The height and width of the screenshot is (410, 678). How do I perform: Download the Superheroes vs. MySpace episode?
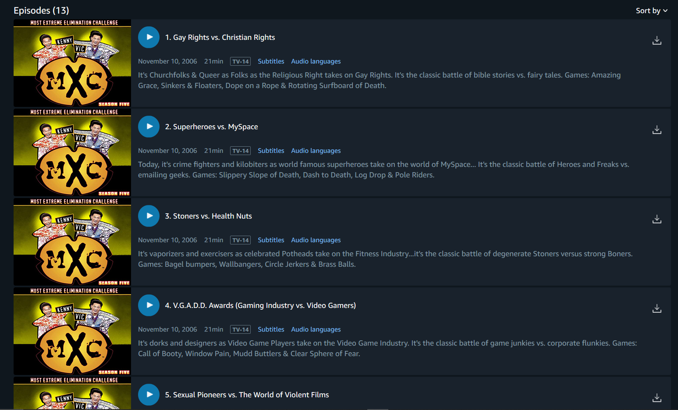pos(657,130)
